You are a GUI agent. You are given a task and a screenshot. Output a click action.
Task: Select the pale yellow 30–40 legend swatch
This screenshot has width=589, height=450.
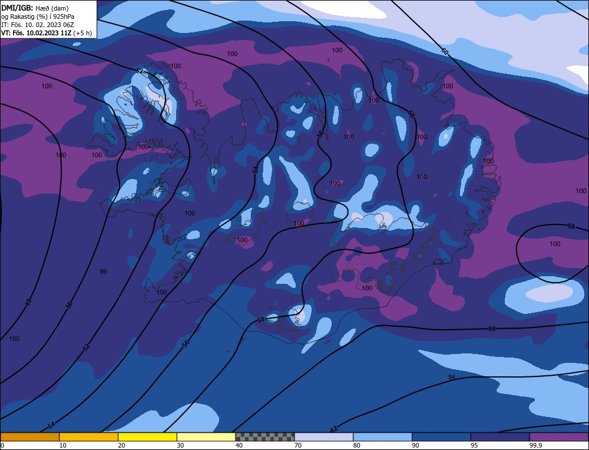click(x=206, y=437)
